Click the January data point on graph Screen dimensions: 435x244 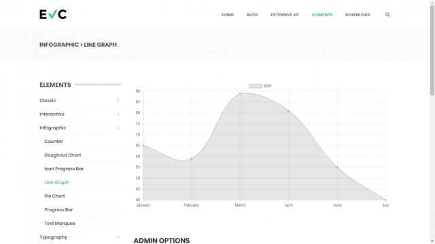point(143,146)
